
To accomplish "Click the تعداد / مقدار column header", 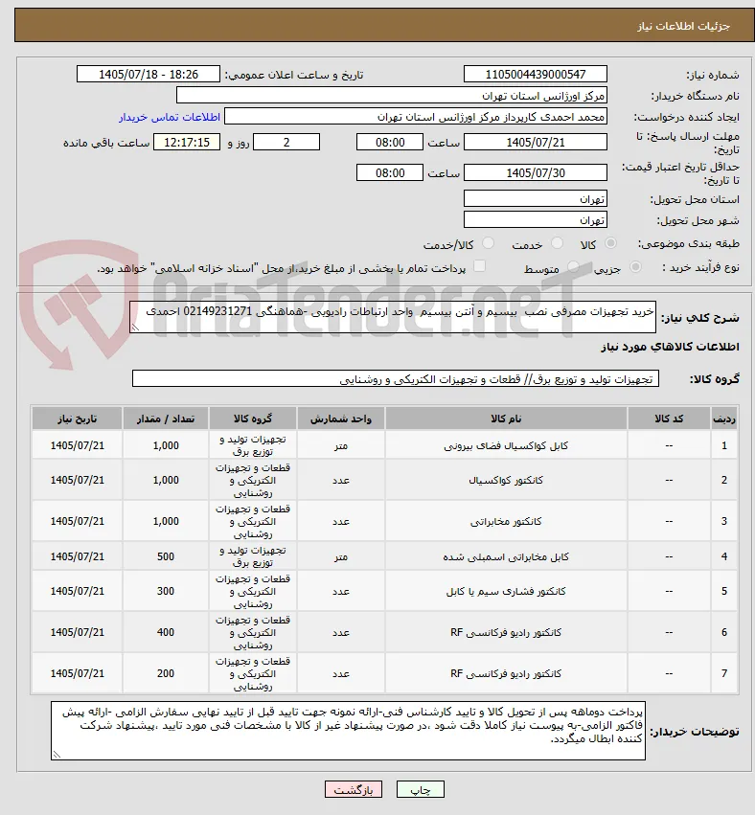I will 166,419.
